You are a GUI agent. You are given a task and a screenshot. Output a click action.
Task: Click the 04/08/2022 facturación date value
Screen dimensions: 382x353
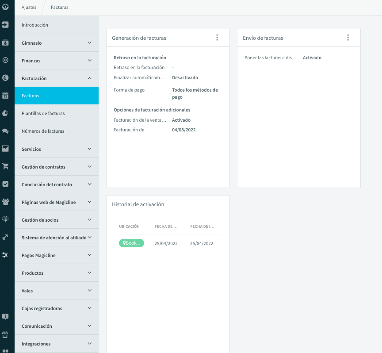[183, 130]
